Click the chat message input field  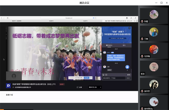pos(114,78)
